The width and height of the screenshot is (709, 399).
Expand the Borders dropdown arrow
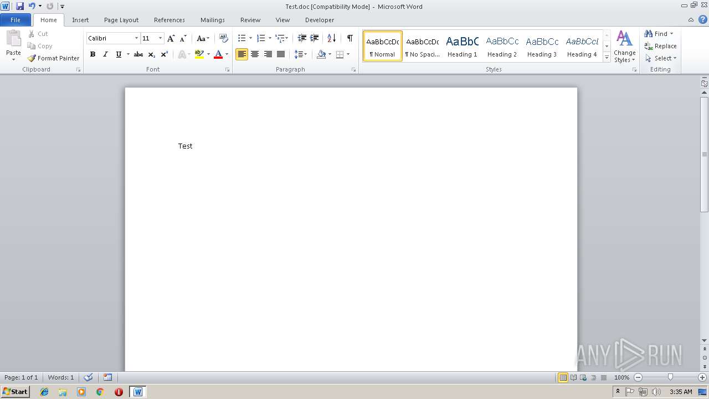click(x=348, y=54)
